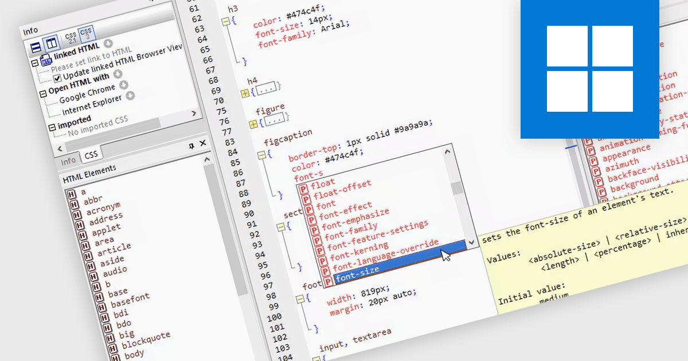Screen dimensions: 688x361
Task: Click the split-columns layout icon in Info panel
Action: tap(51, 44)
